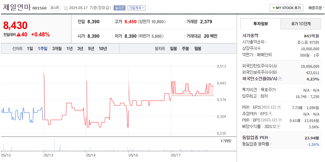Click the 상한가 10,900 text
Image resolution: width=325 pixels, height=162 pixels.
[x=151, y=22]
